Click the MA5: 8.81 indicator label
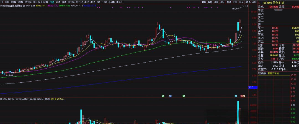Viewport: 299px width, 124px height. [30, 6]
